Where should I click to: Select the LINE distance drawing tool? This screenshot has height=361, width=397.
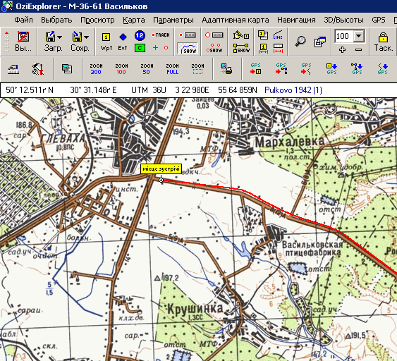tap(278, 35)
